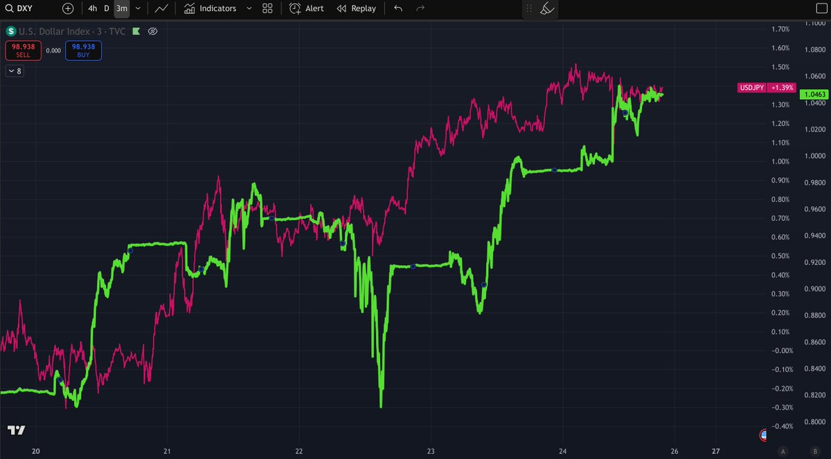This screenshot has height=459, width=831.
Task: Expand the favorite indicators dropdown arrow
Action: (x=249, y=8)
